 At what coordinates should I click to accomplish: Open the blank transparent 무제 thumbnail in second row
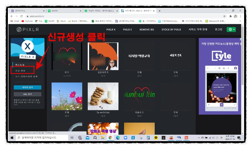pyautogui.click(x=176, y=96)
